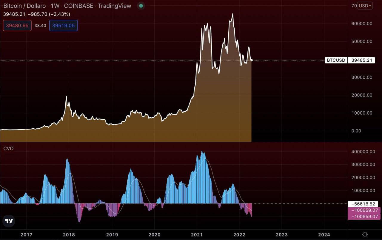The image size is (382, 240).
Task: Click the CVO indicator label
Action: [8, 148]
